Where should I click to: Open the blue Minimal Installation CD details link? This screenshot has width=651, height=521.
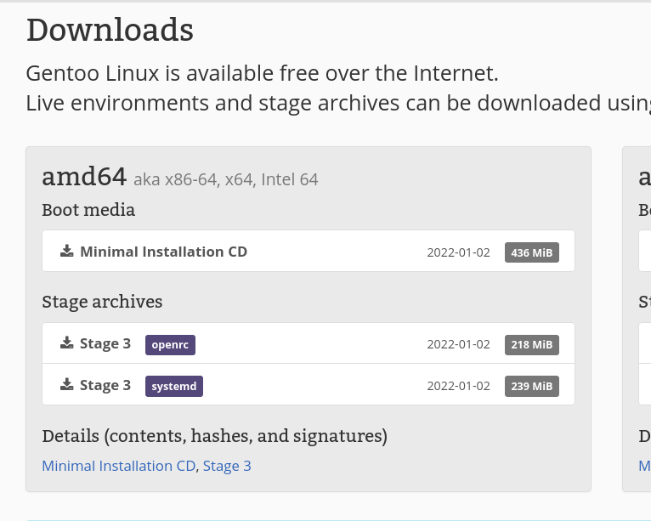tap(119, 466)
